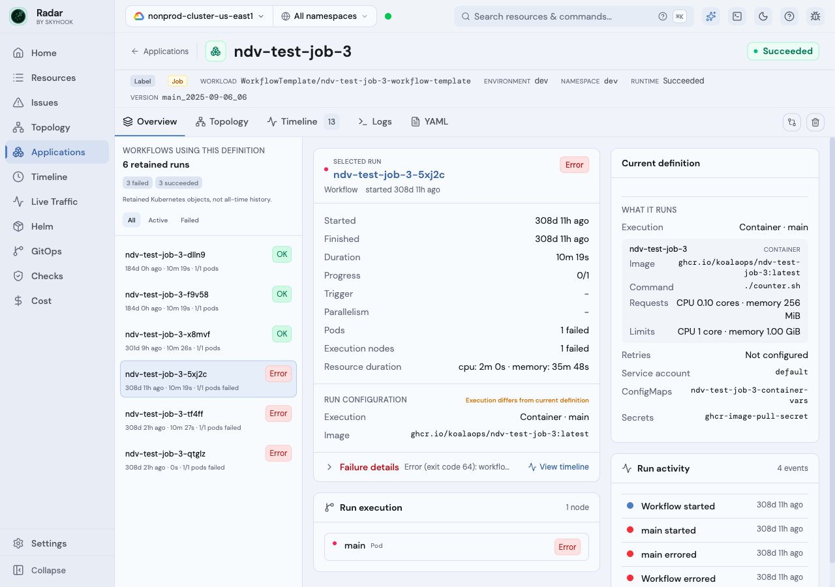Open Checks page
Viewport: 835px width, 587px height.
click(x=57, y=276)
